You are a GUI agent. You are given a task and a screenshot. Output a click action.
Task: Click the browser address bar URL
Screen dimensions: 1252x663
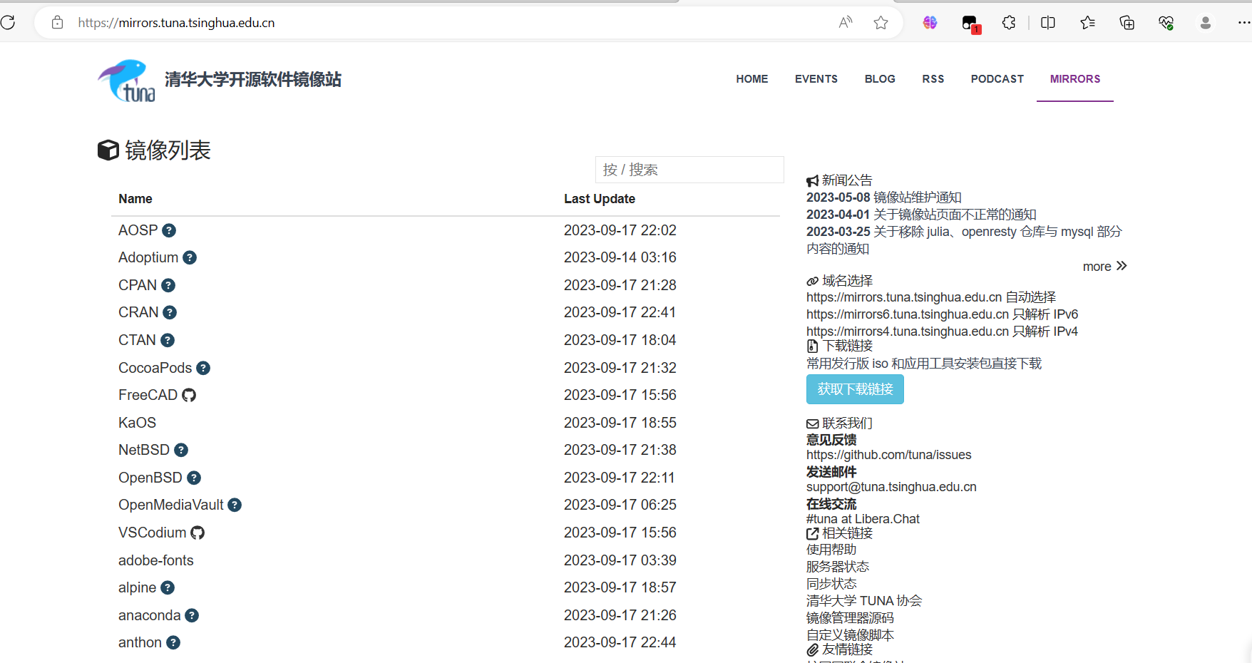click(x=176, y=23)
